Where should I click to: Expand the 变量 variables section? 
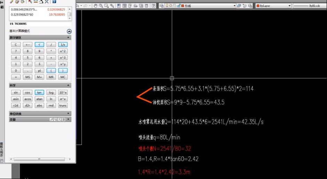click(68, 119)
